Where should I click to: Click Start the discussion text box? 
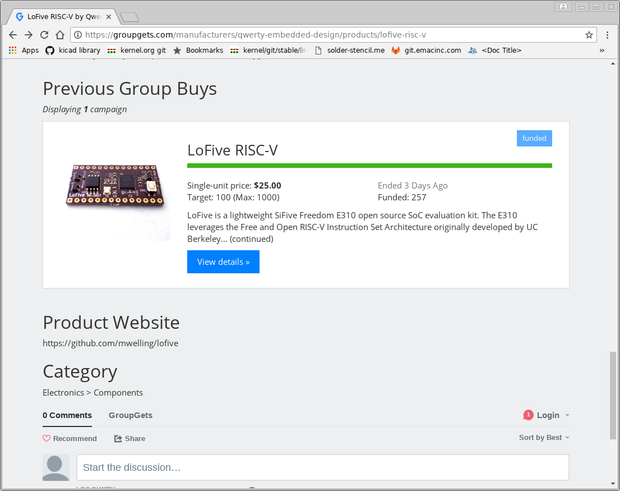(x=323, y=467)
